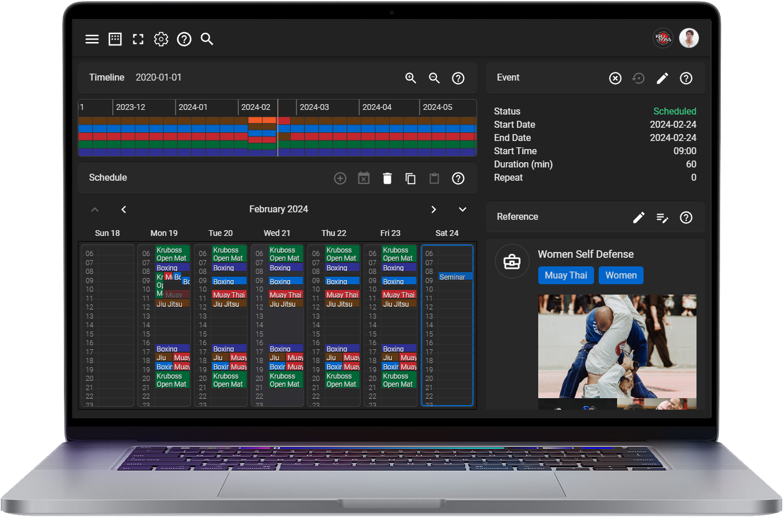Delete selected event with trash icon
The image size is (784, 519).
(387, 178)
